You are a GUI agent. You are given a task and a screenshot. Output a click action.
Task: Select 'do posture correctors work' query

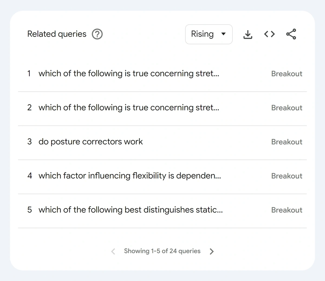coord(90,142)
